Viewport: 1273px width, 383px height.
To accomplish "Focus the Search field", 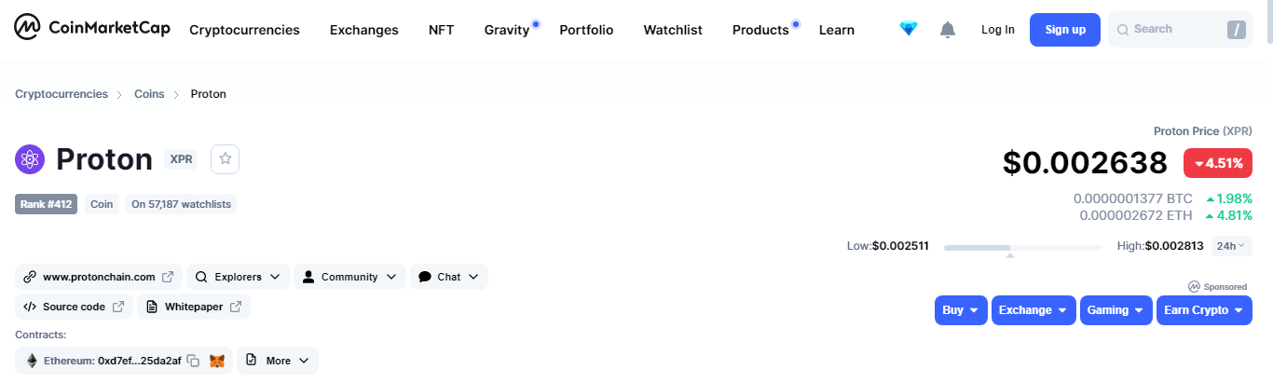I will coord(1180,30).
